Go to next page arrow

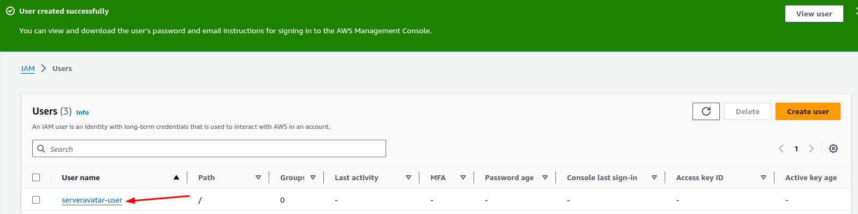pos(812,148)
